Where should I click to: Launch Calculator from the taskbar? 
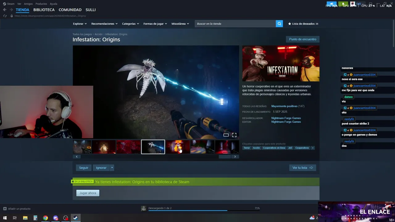coord(35,218)
